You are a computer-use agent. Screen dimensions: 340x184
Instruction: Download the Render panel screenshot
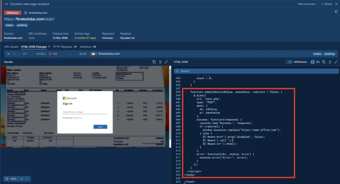pos(160,62)
